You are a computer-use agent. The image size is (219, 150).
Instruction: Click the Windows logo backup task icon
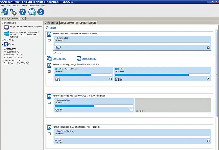[6, 34]
